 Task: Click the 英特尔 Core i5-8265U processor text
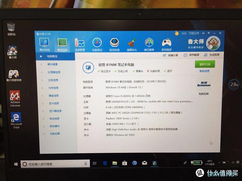(x=128, y=96)
